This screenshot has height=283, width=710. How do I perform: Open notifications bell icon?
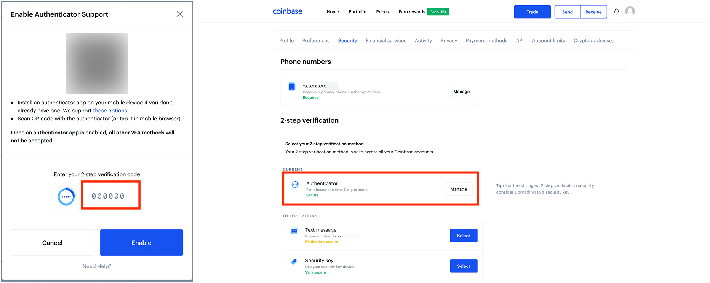pos(616,11)
